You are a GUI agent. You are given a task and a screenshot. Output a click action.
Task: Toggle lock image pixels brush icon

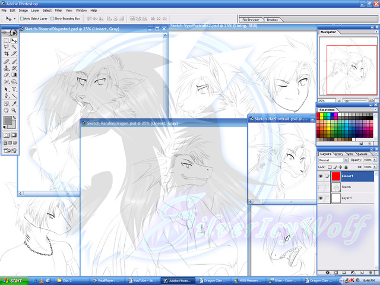click(335, 167)
